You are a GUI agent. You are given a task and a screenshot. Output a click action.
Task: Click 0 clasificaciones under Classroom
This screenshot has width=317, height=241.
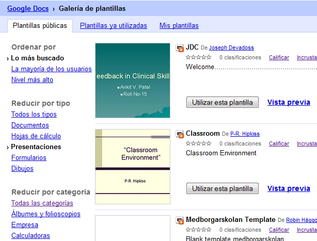tap(240, 144)
